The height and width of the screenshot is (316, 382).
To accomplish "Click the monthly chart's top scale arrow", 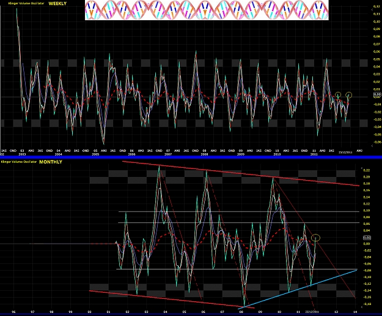I will click(x=362, y=168).
